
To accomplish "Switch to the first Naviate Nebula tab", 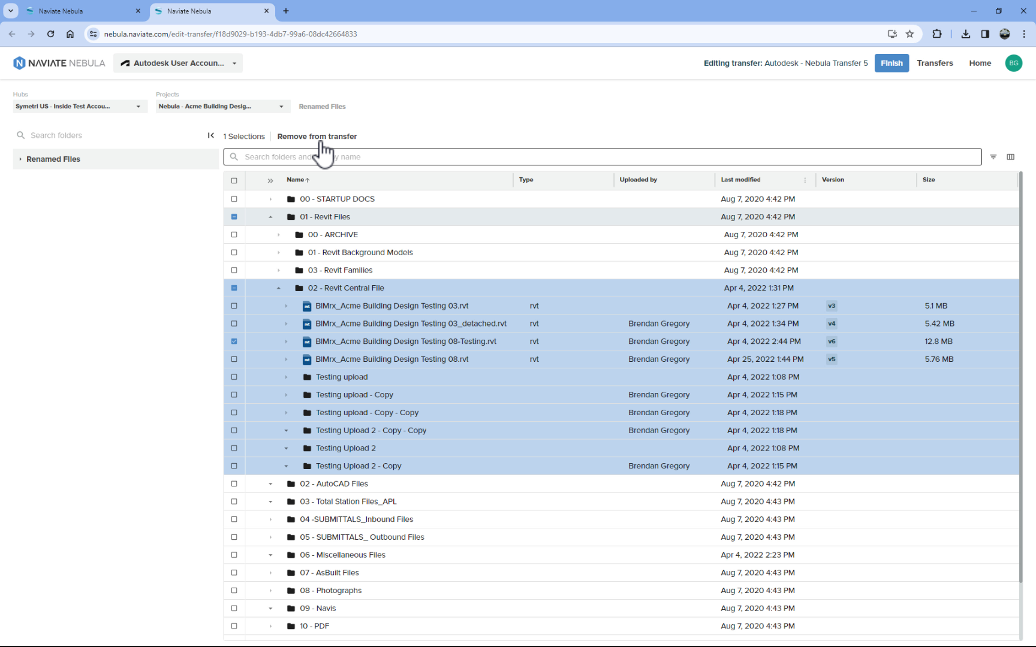I will [x=84, y=11].
